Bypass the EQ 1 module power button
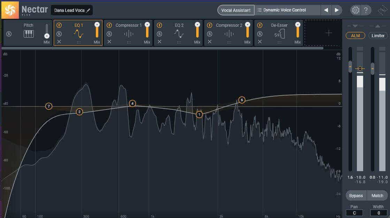Image resolution: width=390 pixels, height=218 pixels. tap(59, 25)
